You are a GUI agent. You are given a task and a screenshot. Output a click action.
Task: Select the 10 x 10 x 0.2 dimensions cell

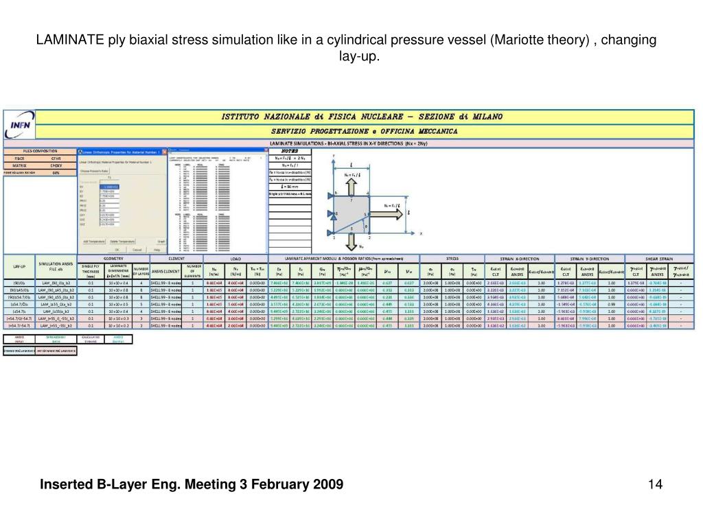(x=118, y=326)
